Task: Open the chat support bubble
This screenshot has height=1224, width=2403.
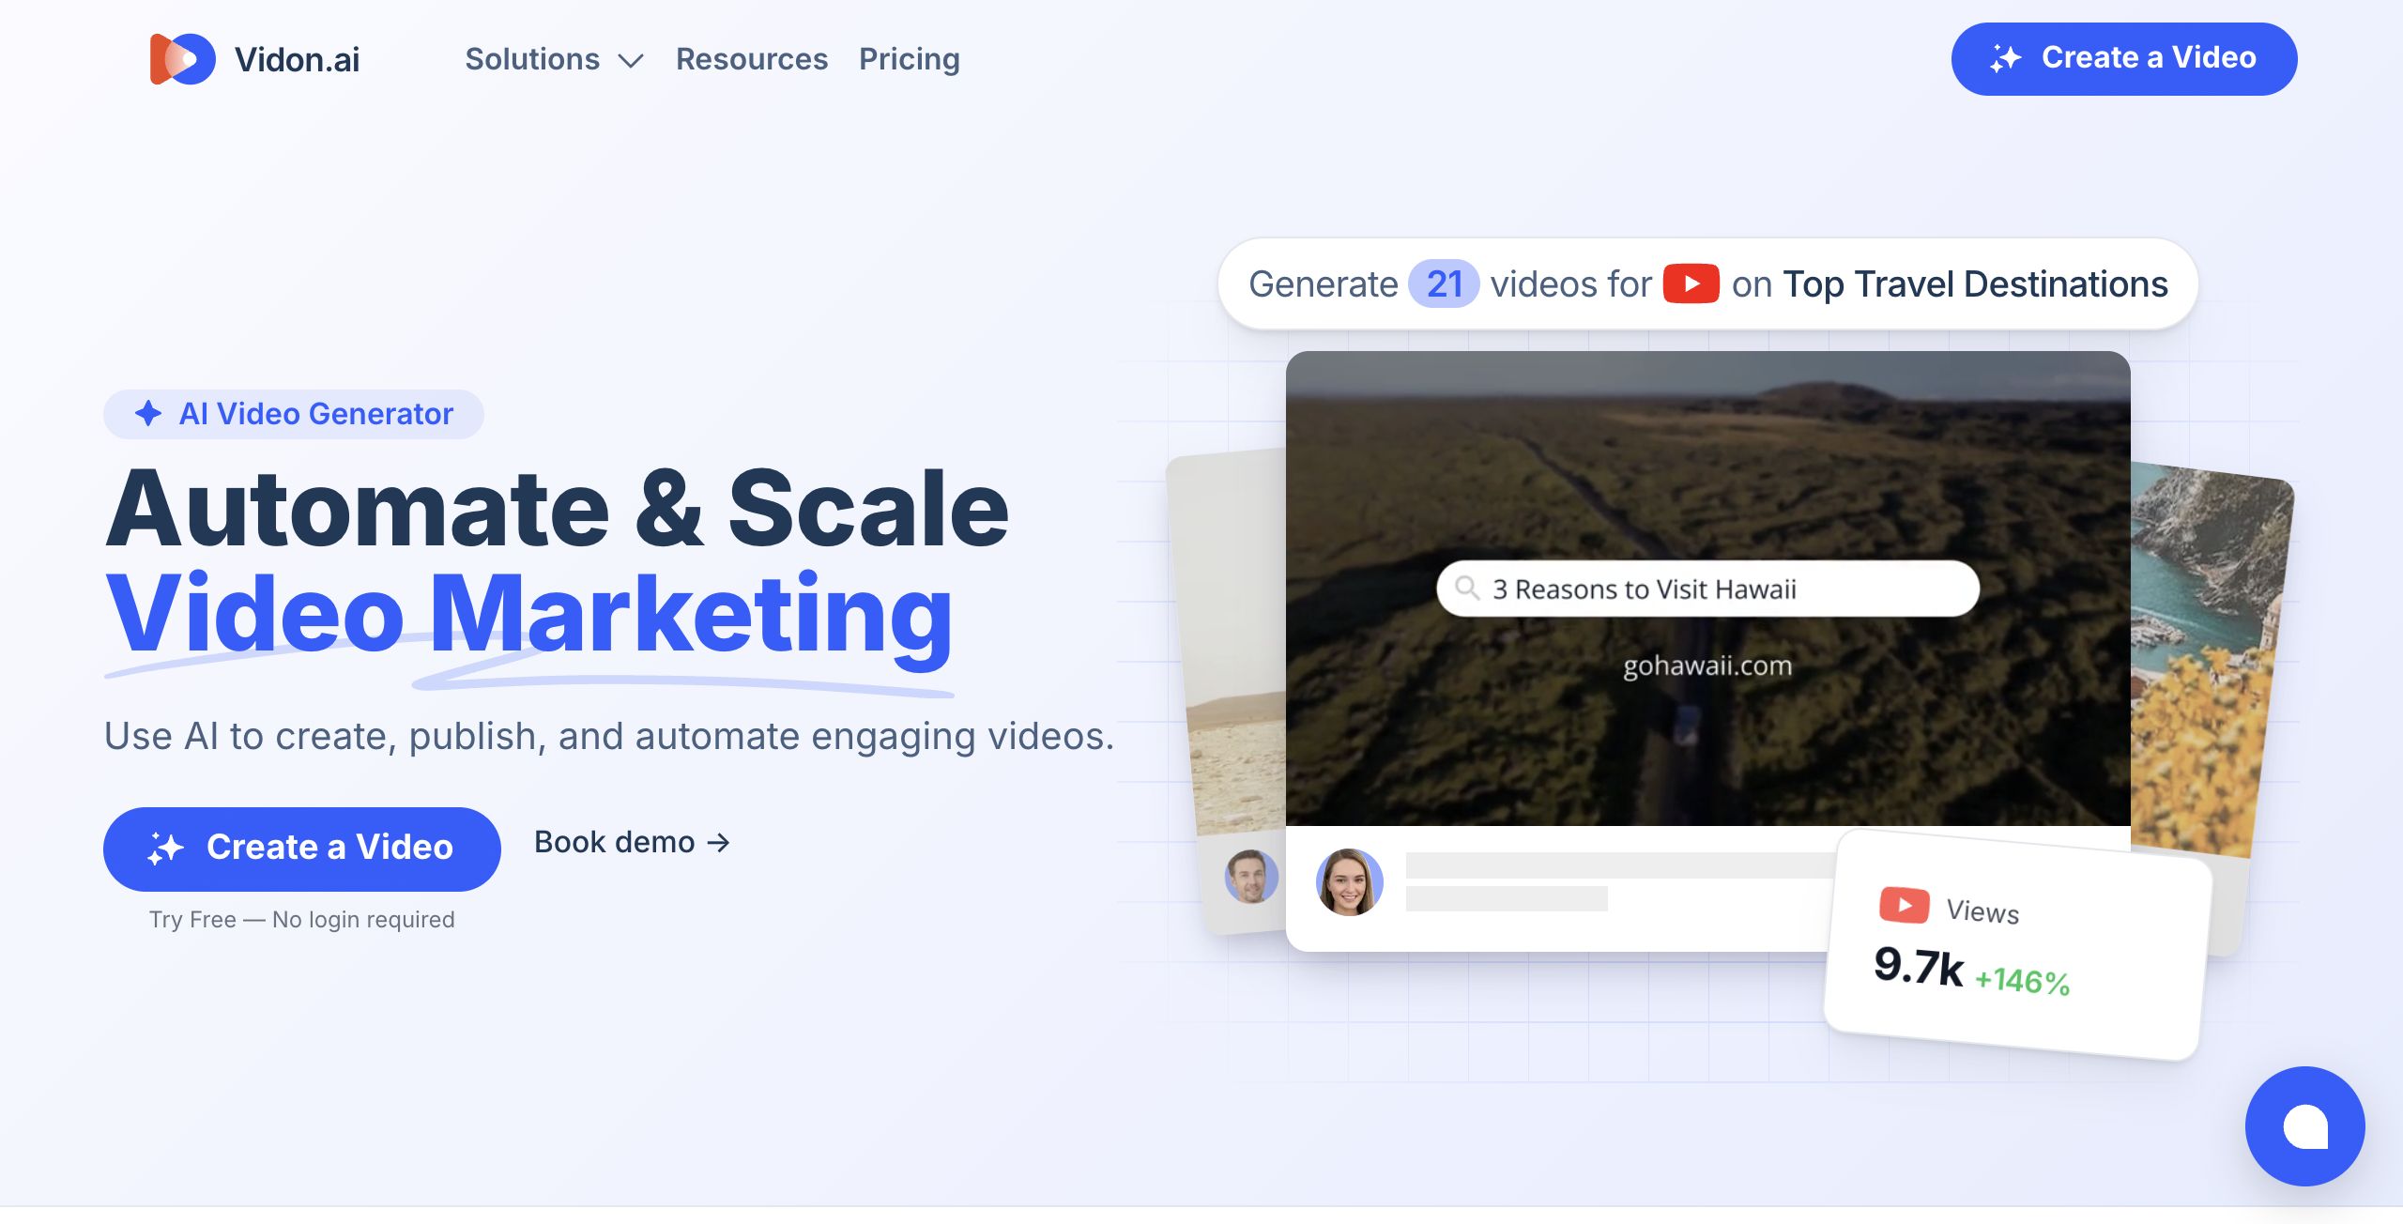Action: (2304, 1125)
